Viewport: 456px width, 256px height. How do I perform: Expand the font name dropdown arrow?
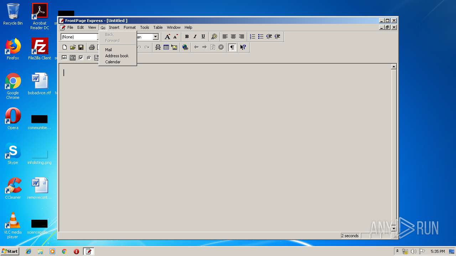click(156, 37)
